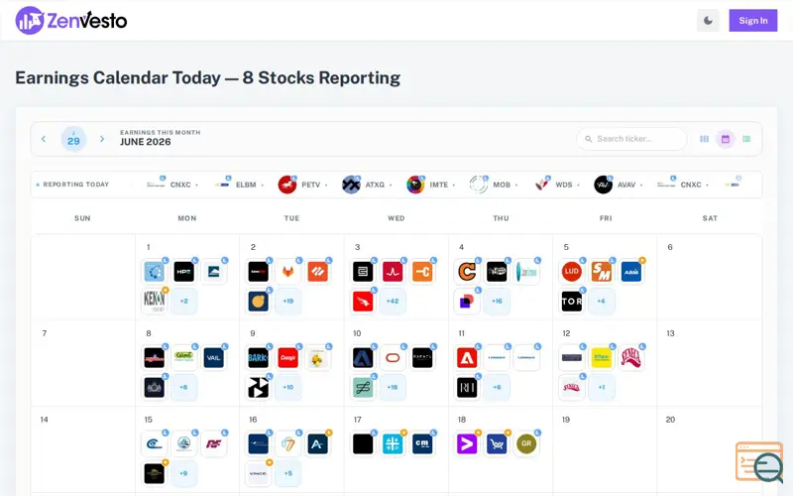This screenshot has height=496, width=793.
Task: Open ABM blue logo on June 5
Action: (x=631, y=272)
